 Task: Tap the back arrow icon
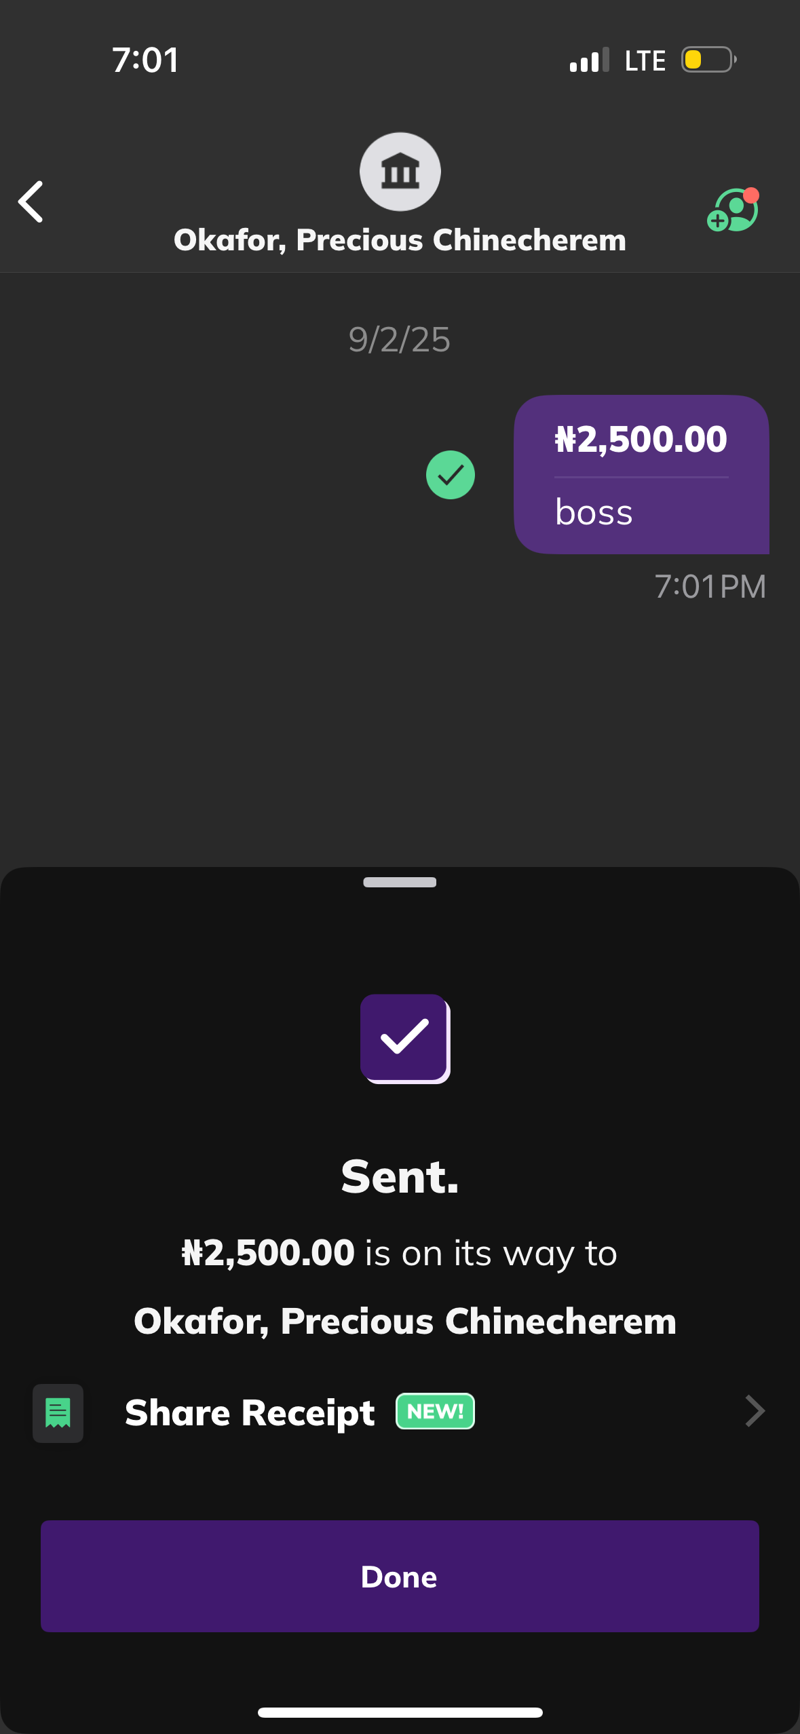coord(31,201)
